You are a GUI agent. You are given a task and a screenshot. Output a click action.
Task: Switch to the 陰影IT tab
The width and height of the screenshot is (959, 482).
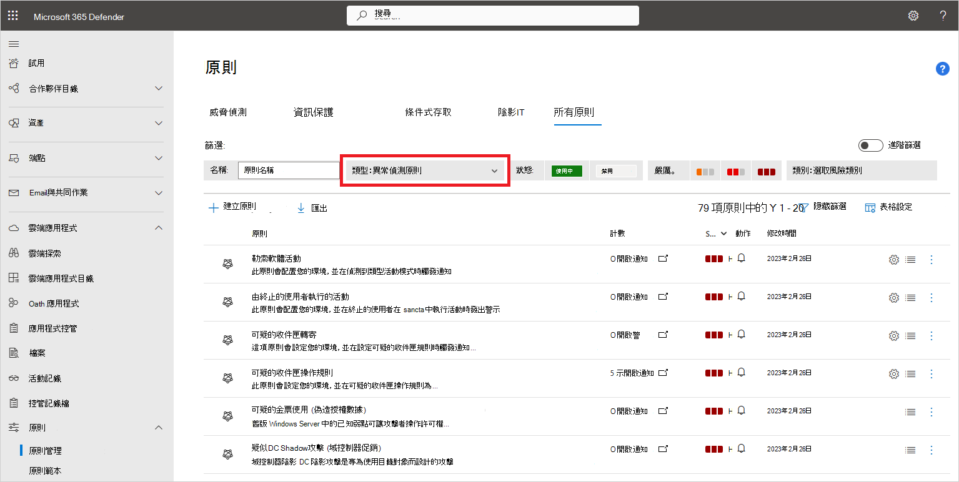511,112
